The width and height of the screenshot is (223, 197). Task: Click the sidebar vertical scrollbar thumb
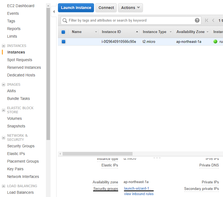48,74
